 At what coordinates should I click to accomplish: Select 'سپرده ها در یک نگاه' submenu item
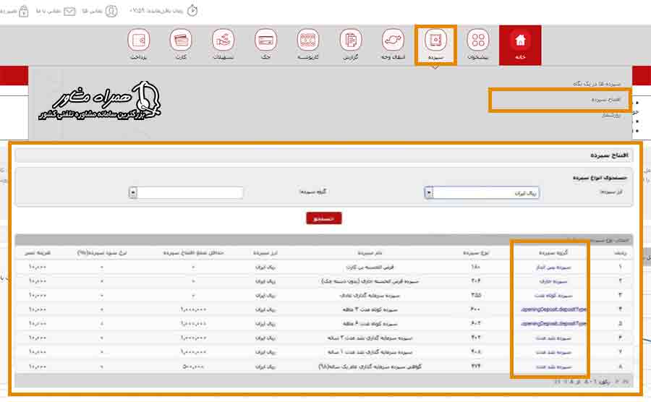tap(597, 84)
